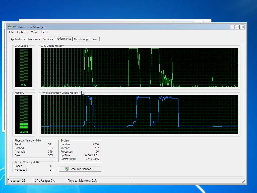Click the Windows Task Manager title text
Viewport: 257px width, 193px height.
29,27
